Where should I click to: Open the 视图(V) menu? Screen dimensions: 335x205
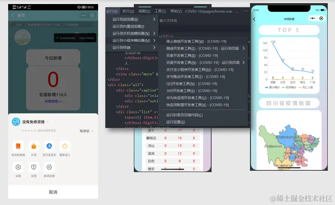coord(144,11)
